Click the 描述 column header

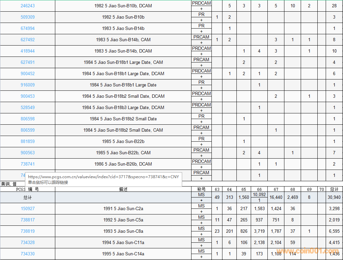pos(123,189)
